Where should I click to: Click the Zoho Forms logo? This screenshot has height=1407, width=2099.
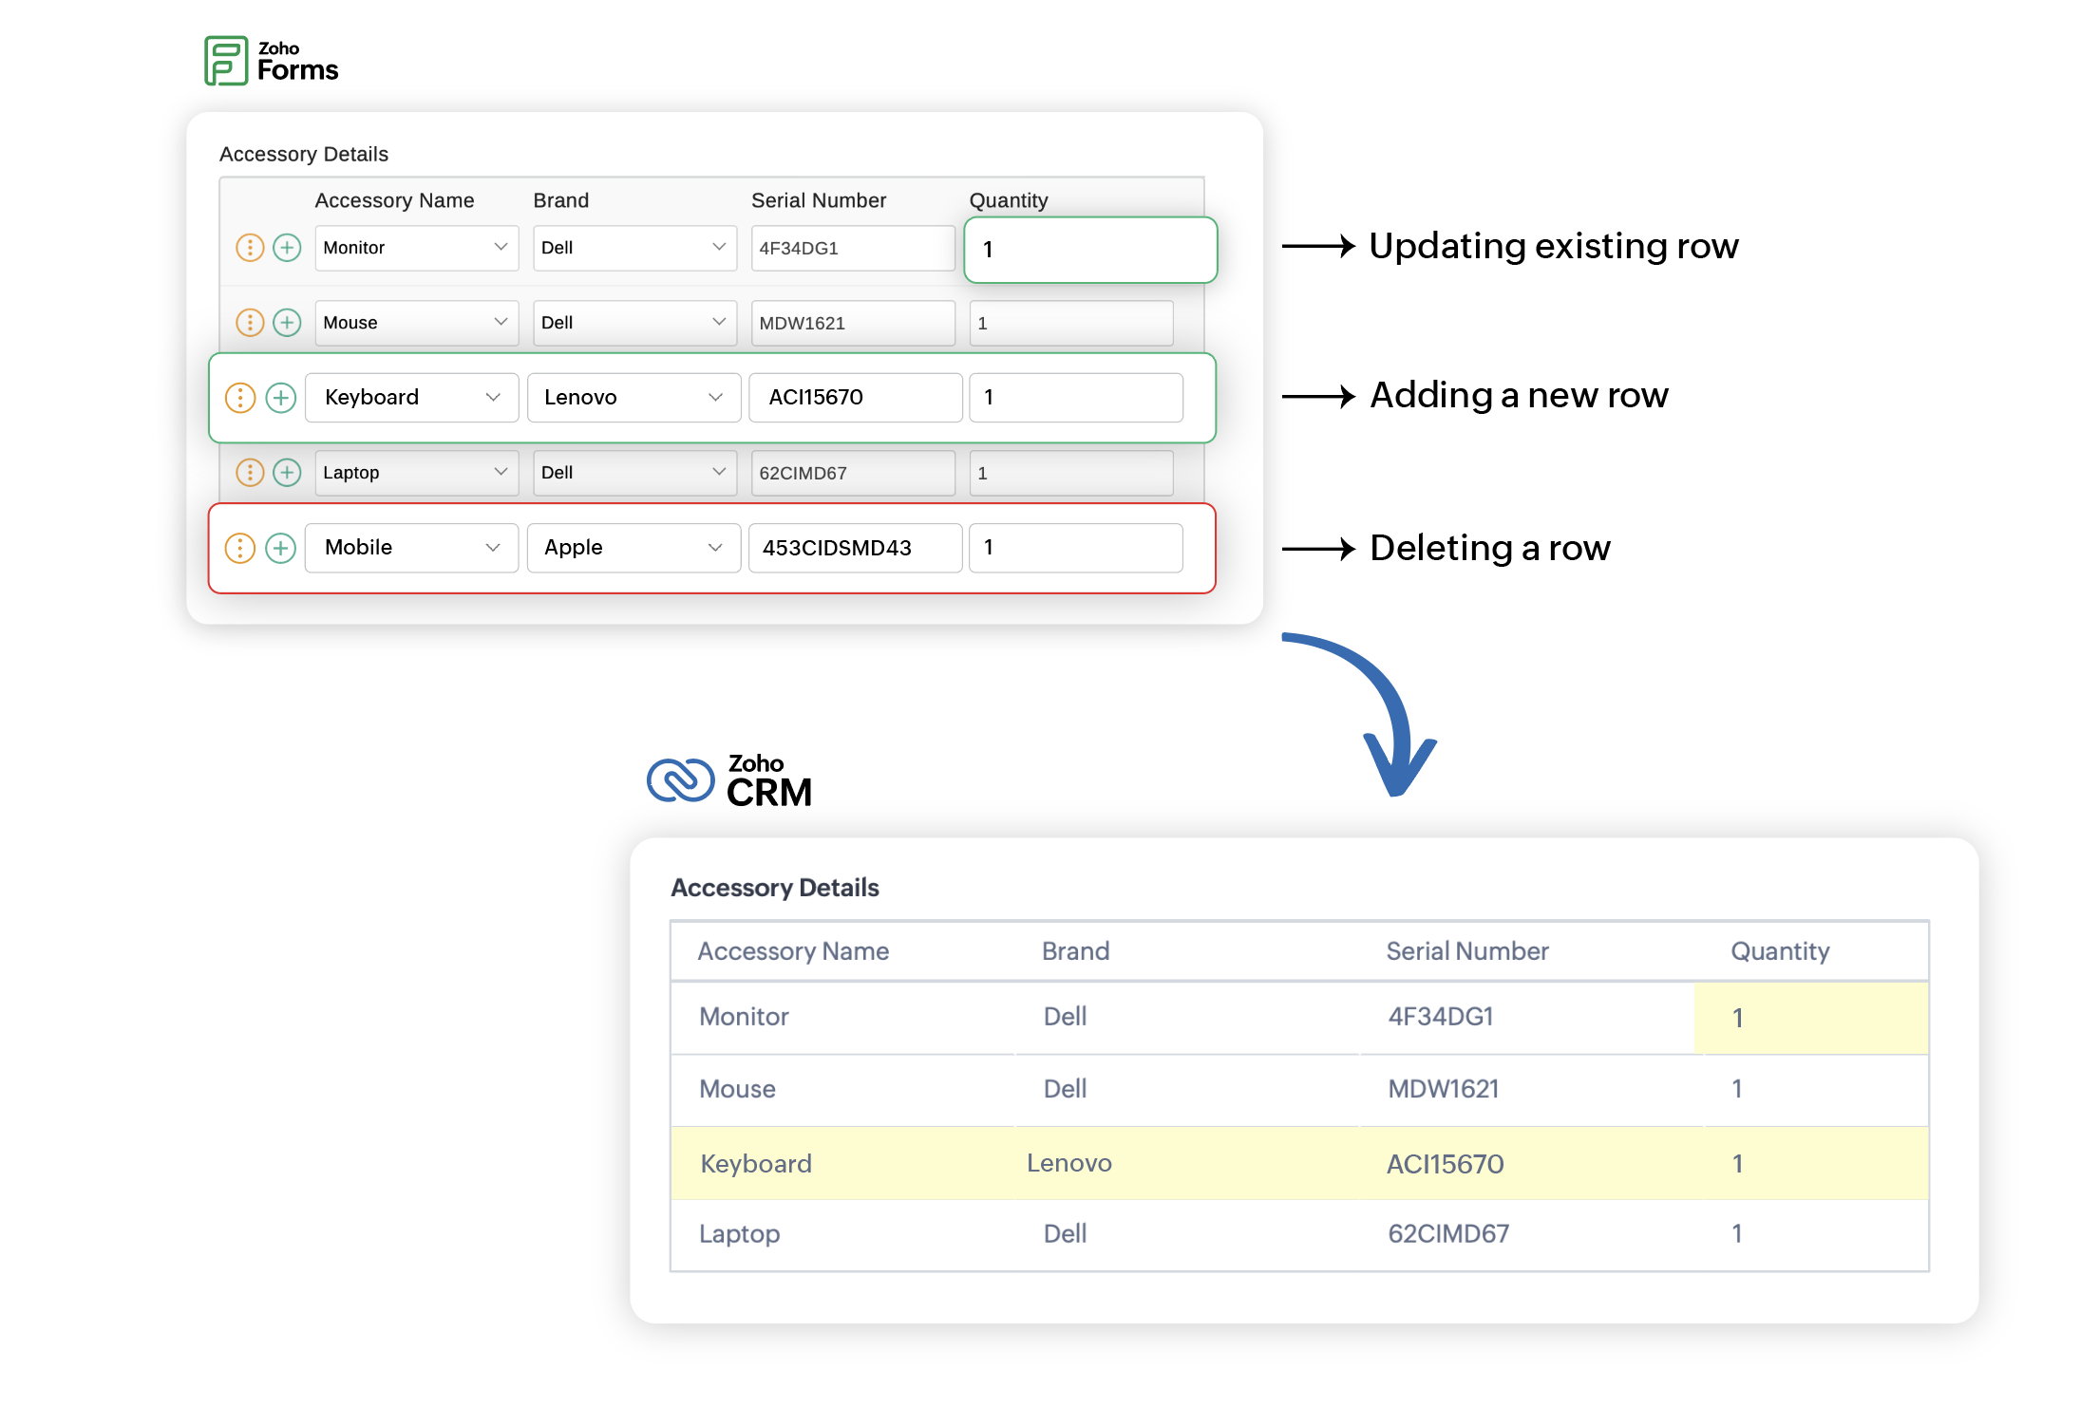(x=272, y=61)
